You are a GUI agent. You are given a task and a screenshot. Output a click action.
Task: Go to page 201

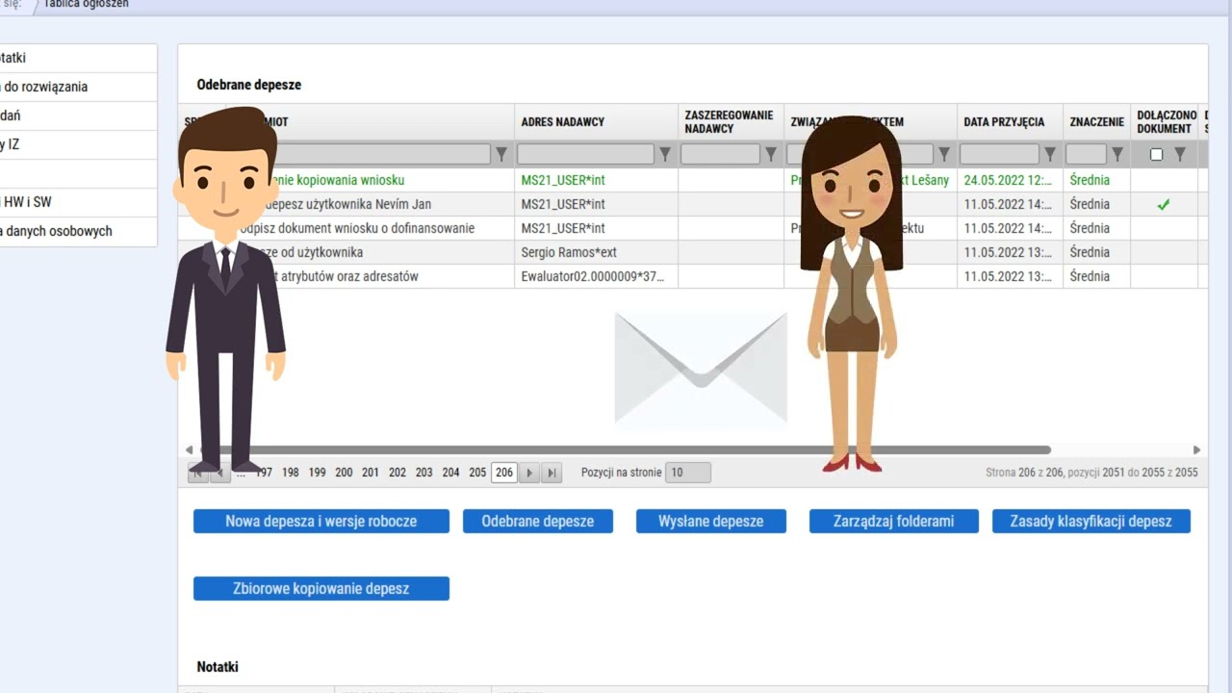pyautogui.click(x=371, y=473)
